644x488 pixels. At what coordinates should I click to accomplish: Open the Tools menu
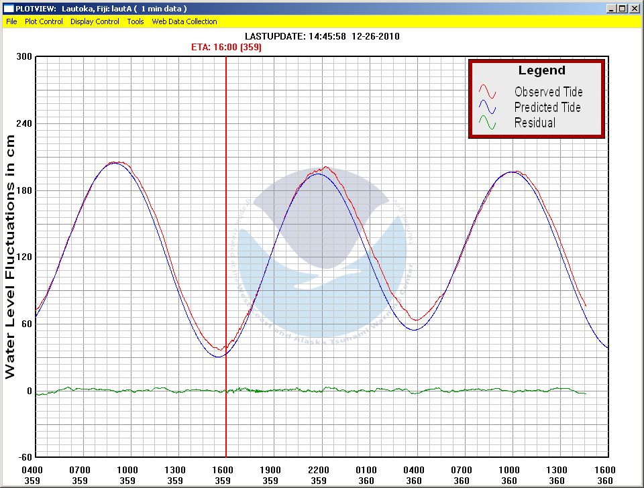tap(135, 21)
